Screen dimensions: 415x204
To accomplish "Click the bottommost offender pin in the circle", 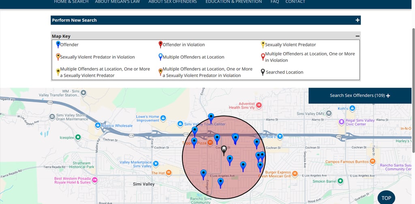I will [220, 183].
